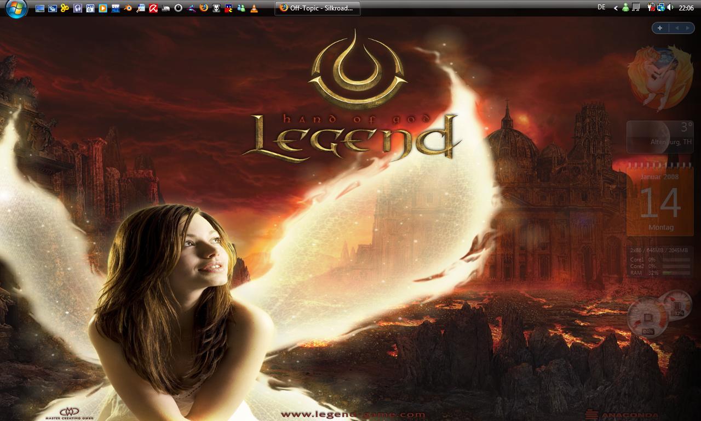
Task: Switch to Off-Topic - Silkroad taskbar window
Action: pos(318,8)
